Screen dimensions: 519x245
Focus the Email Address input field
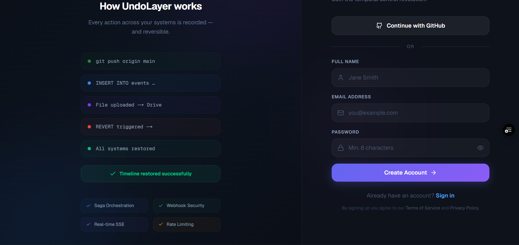point(410,113)
